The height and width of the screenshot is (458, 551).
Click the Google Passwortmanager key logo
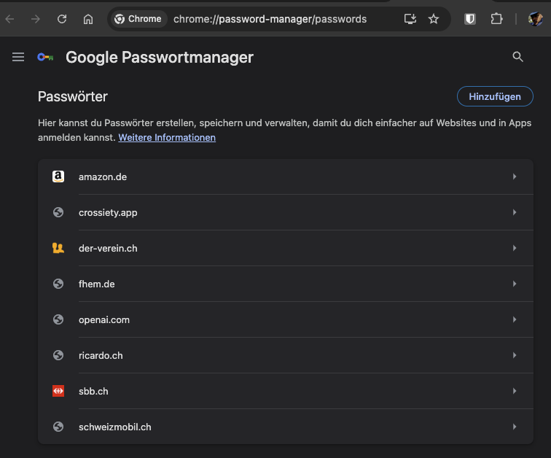click(x=45, y=57)
